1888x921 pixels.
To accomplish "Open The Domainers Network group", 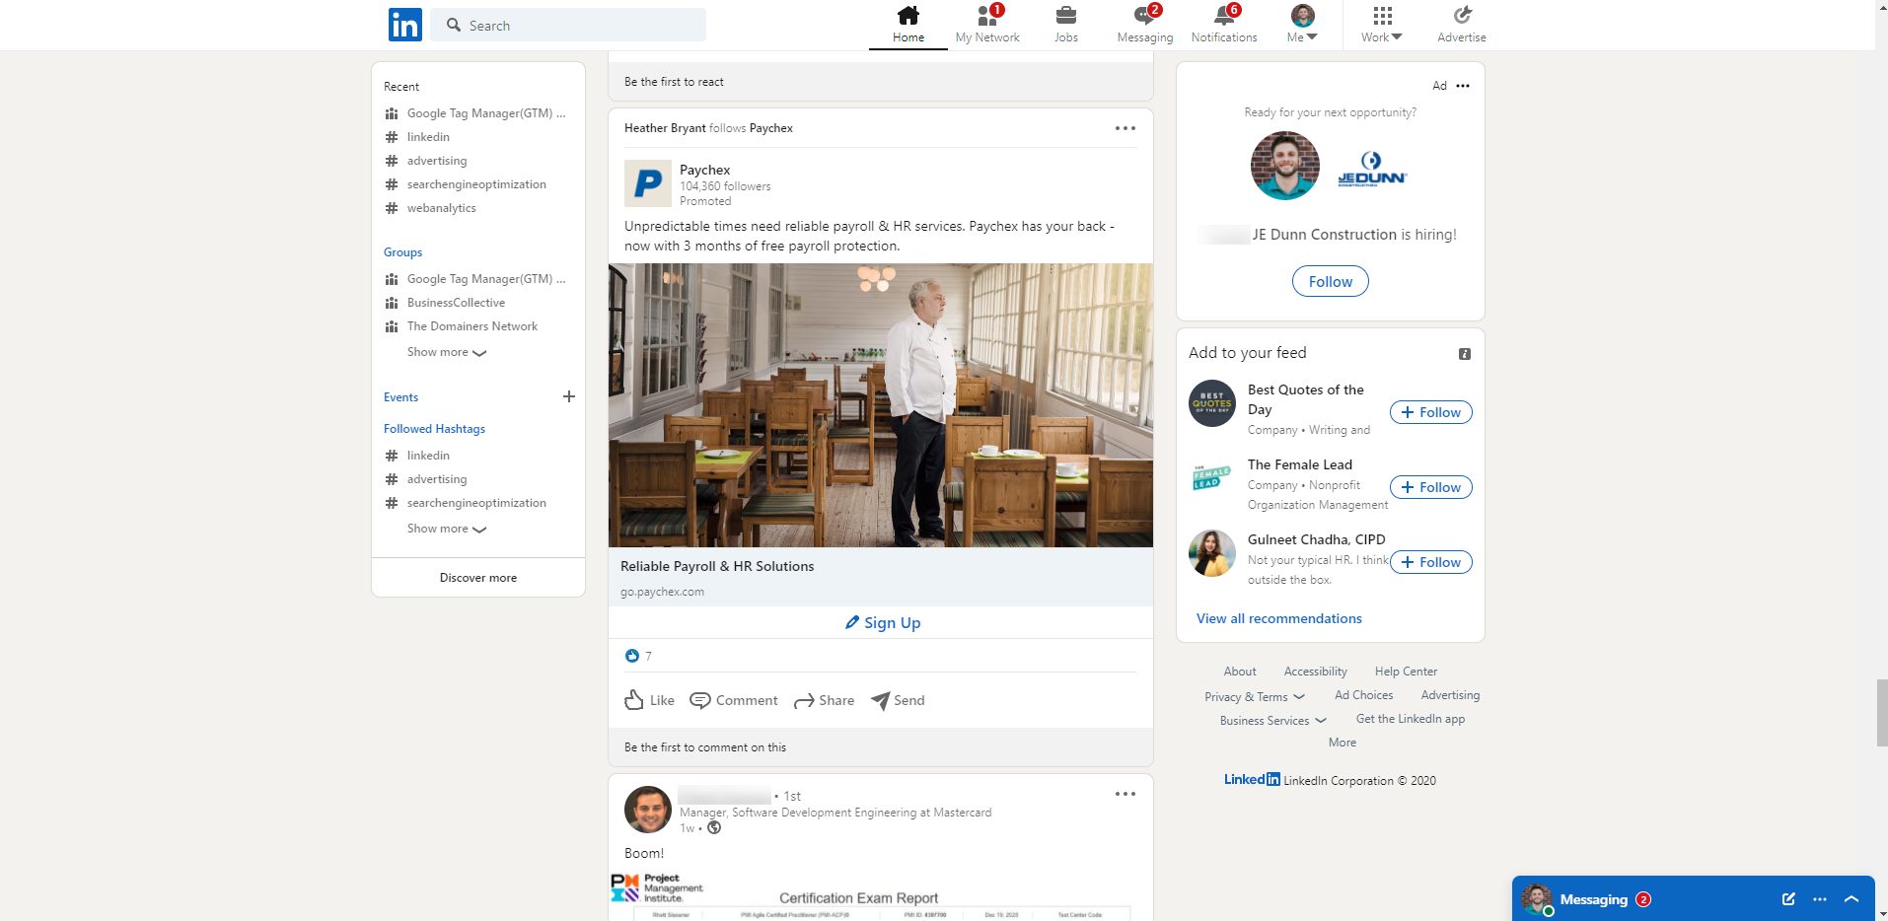I will pos(472,326).
